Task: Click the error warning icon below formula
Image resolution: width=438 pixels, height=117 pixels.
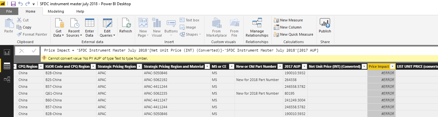Action: point(44,58)
